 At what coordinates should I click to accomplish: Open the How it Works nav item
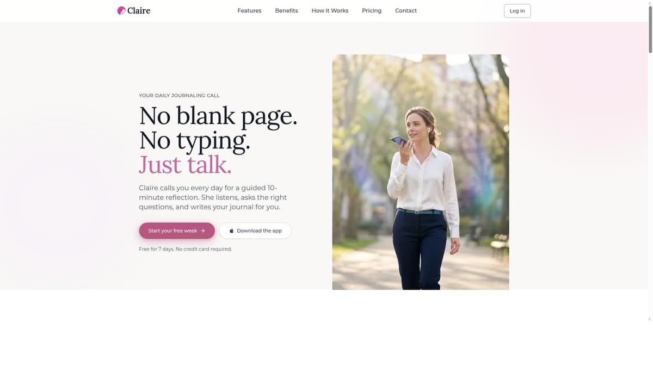click(330, 11)
